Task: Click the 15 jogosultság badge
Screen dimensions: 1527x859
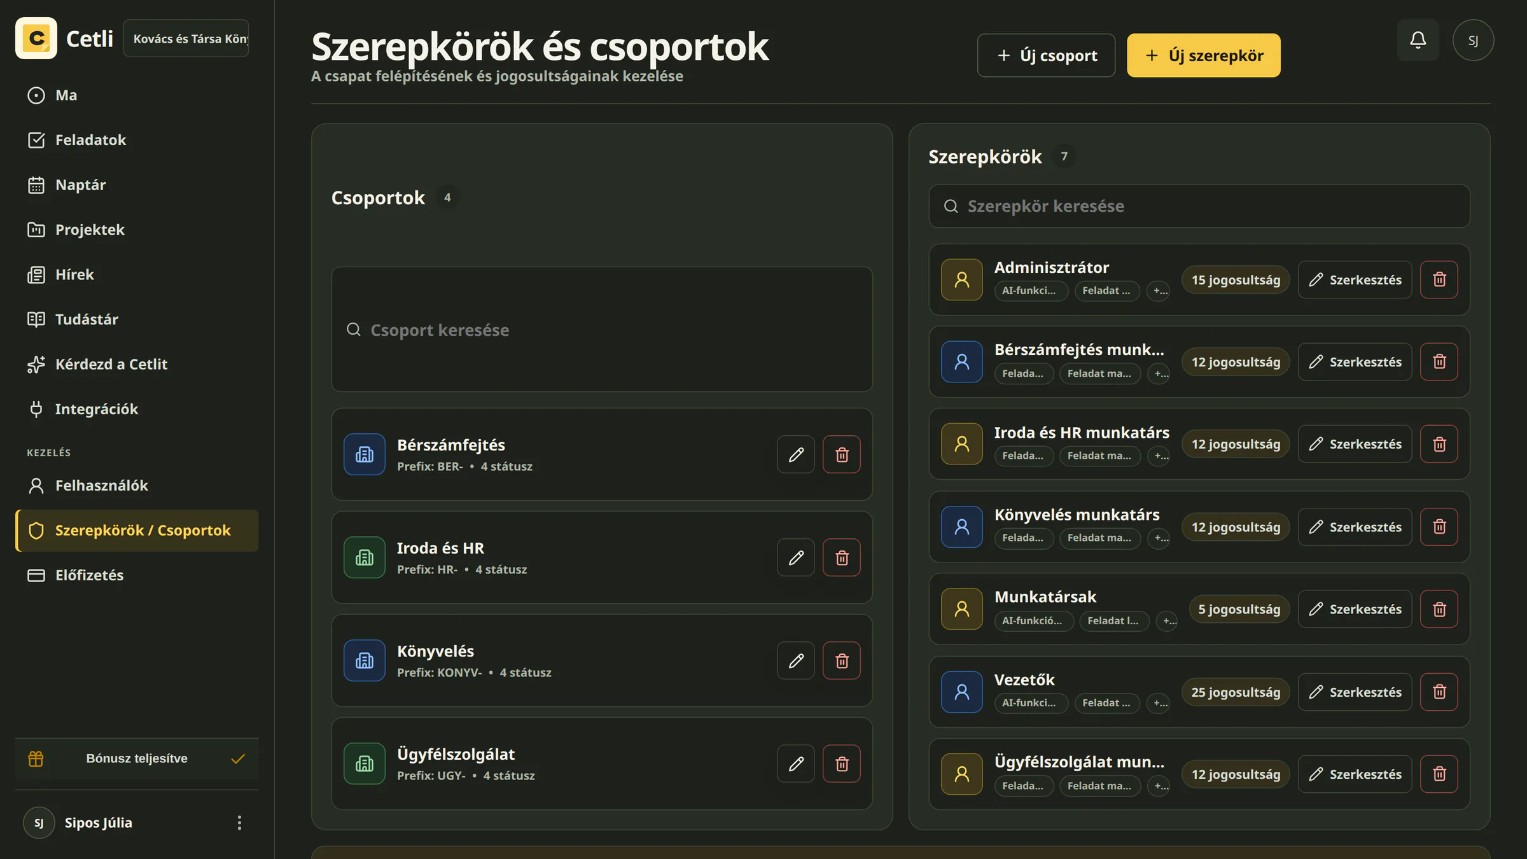Action: point(1236,279)
